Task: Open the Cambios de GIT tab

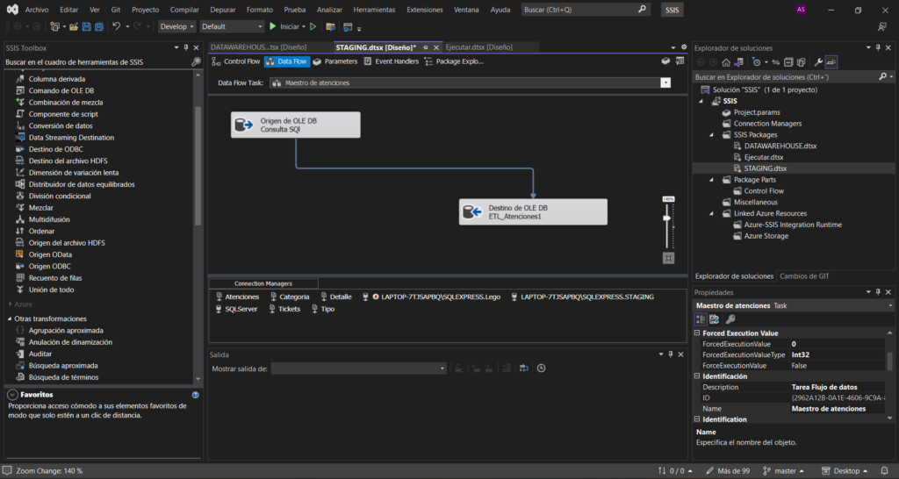Action: (804, 276)
